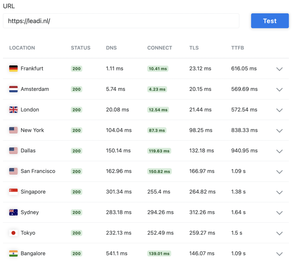Click the Japan flag beside Tokyo
The width and height of the screenshot is (293, 266).
(x=13, y=233)
